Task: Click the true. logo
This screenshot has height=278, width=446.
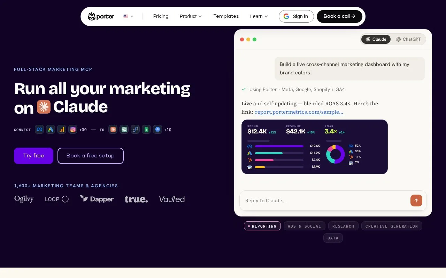Action: 136,199
